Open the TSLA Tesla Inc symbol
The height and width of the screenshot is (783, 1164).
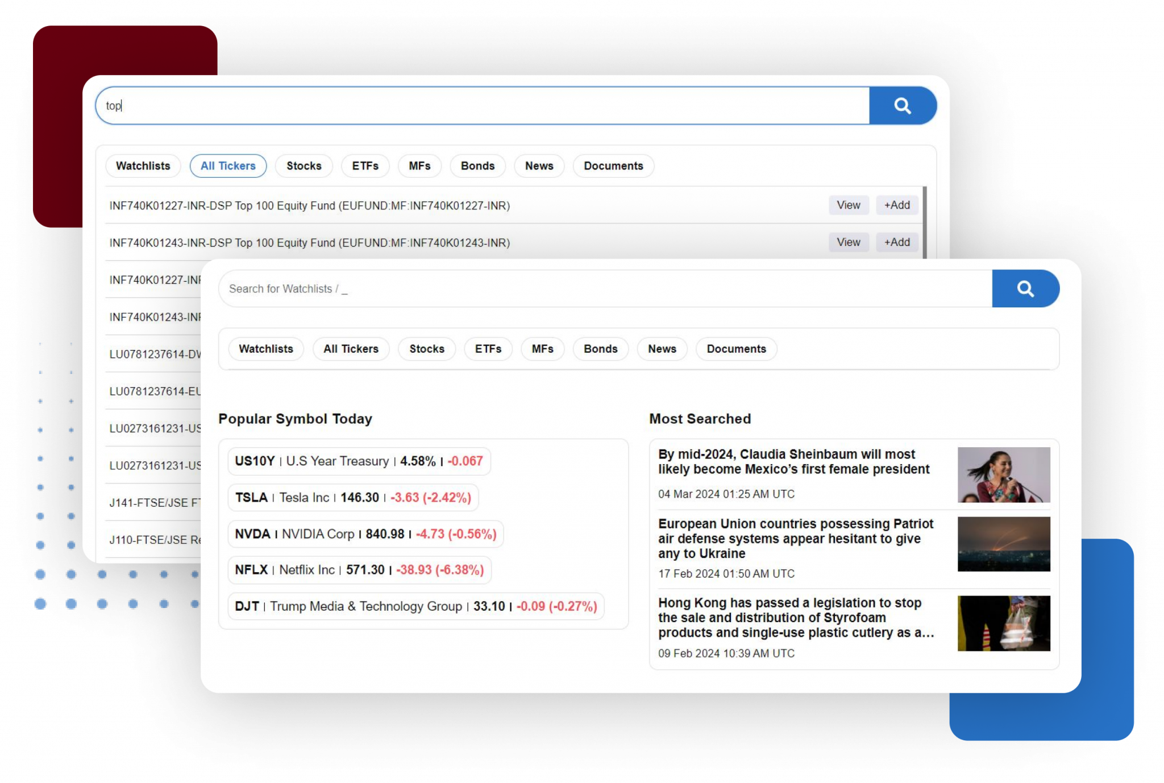(353, 497)
